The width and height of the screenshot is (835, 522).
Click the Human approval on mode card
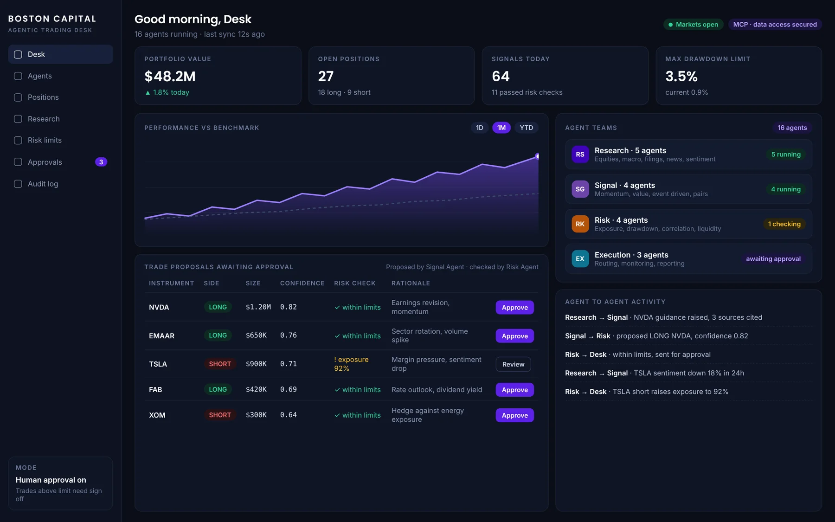[x=60, y=483]
